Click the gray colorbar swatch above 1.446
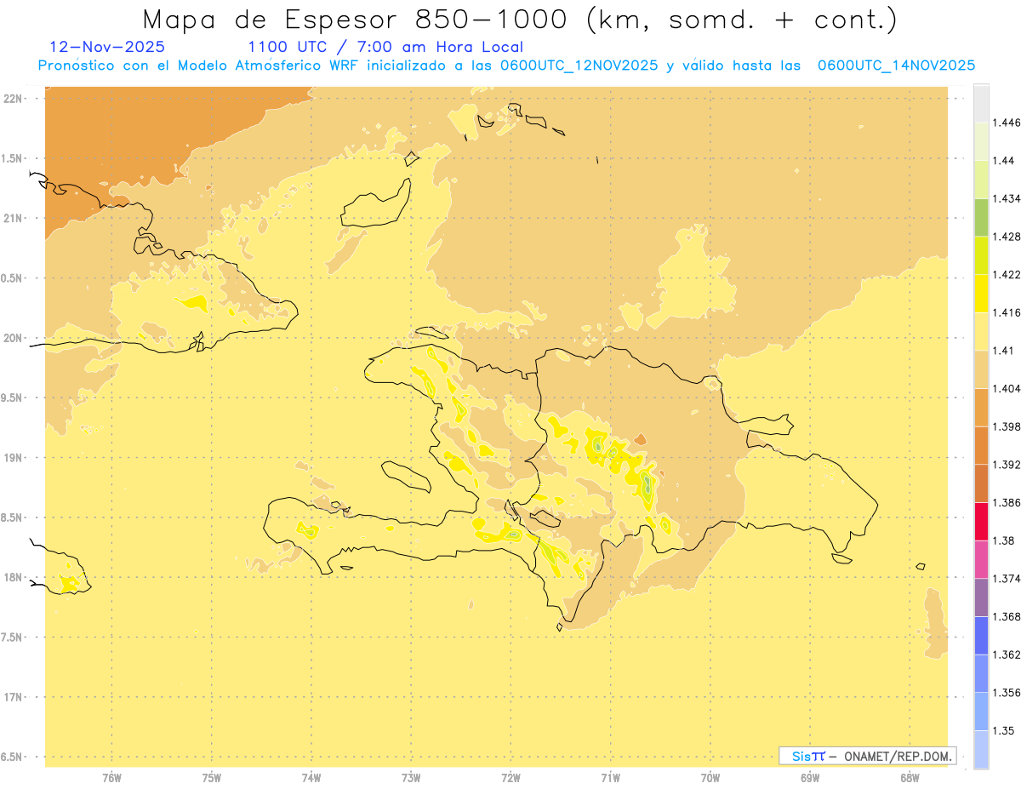The height and width of the screenshot is (789, 1021). [981, 103]
